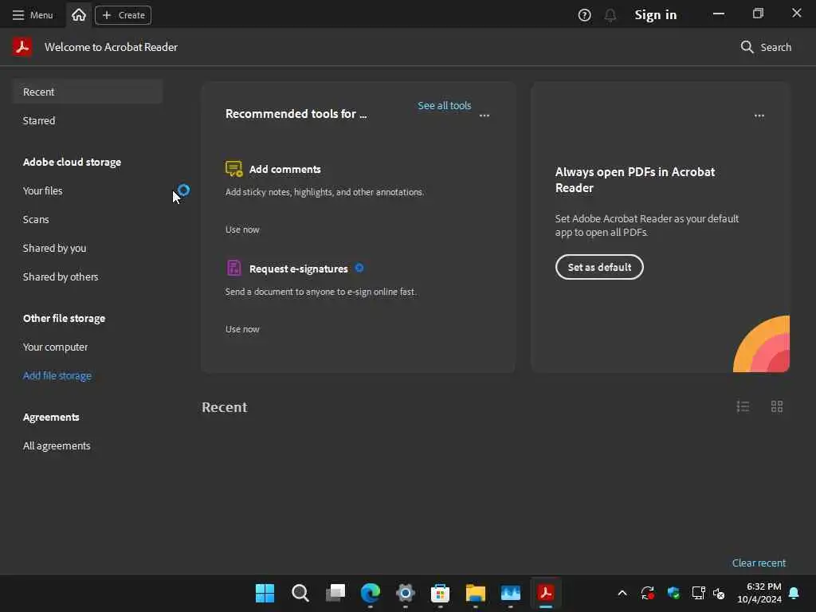Click Use now under Add comments

click(242, 229)
